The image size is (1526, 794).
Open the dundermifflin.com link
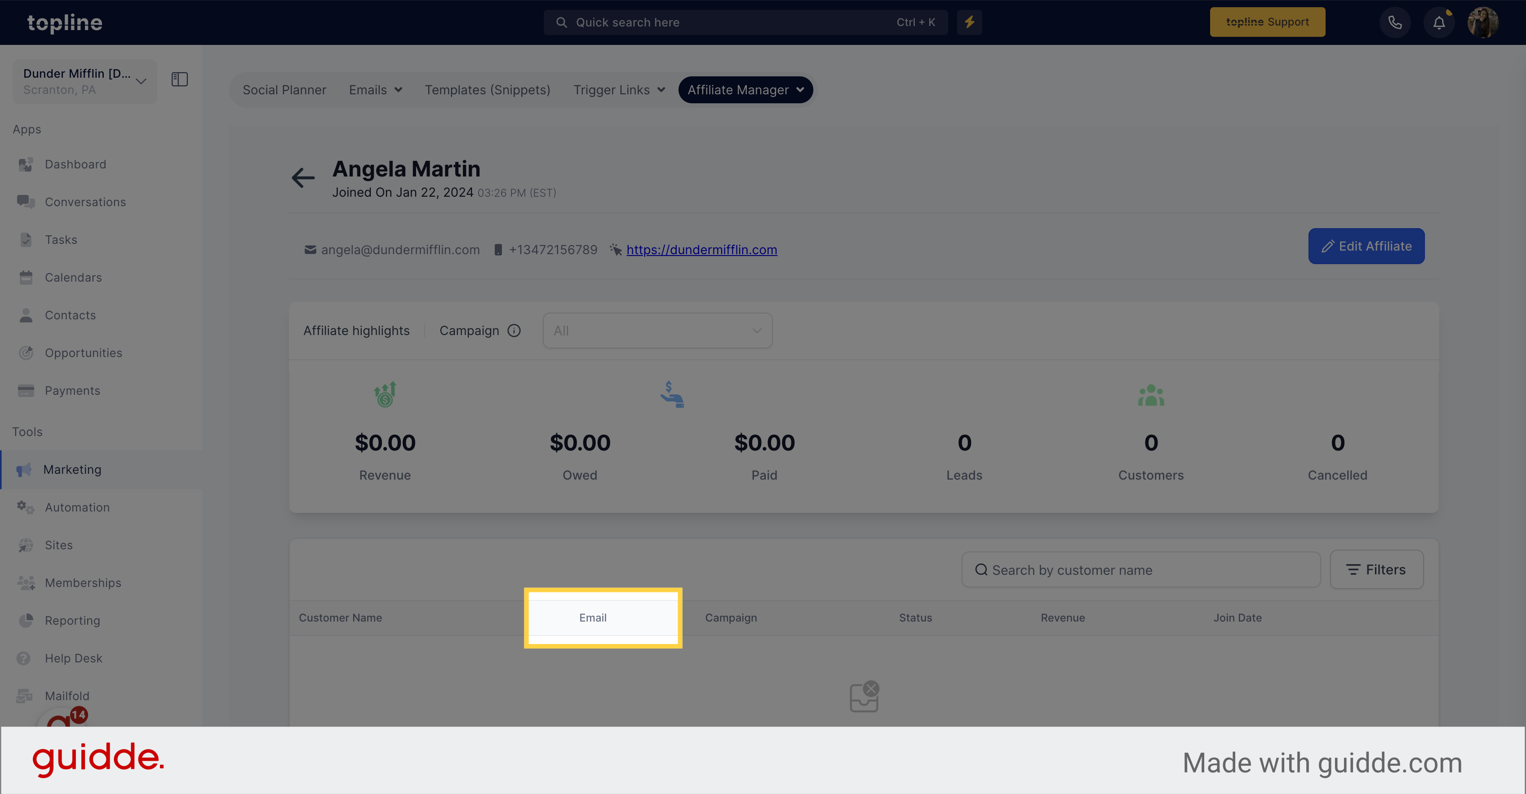click(702, 250)
